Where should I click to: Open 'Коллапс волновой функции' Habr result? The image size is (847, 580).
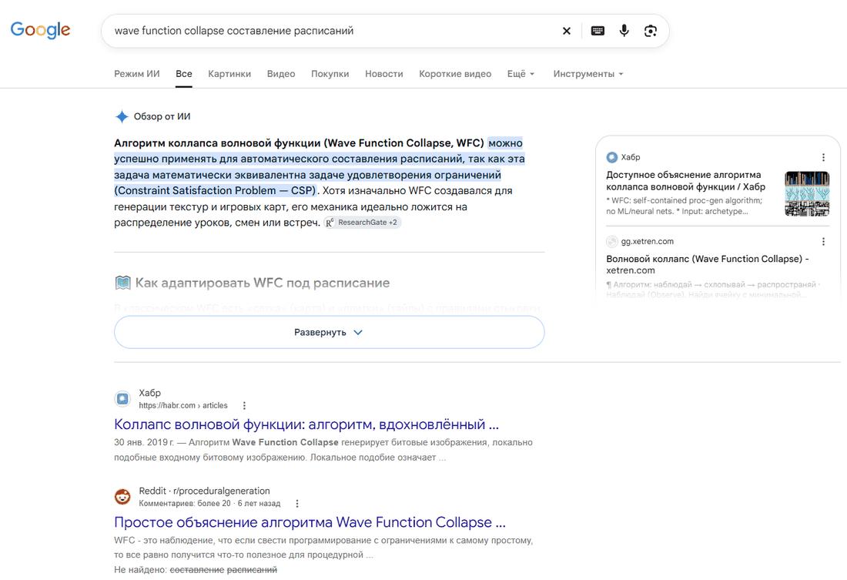306,424
